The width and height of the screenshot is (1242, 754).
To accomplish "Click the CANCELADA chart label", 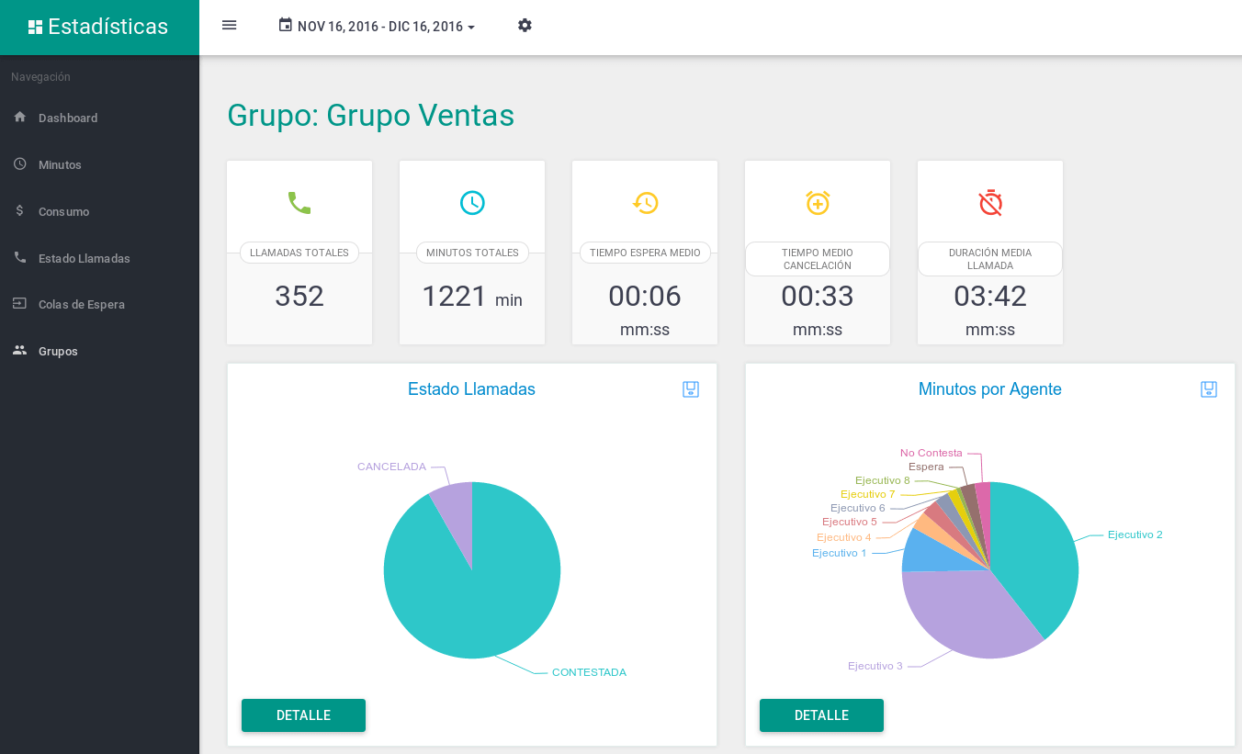I will tap(391, 467).
